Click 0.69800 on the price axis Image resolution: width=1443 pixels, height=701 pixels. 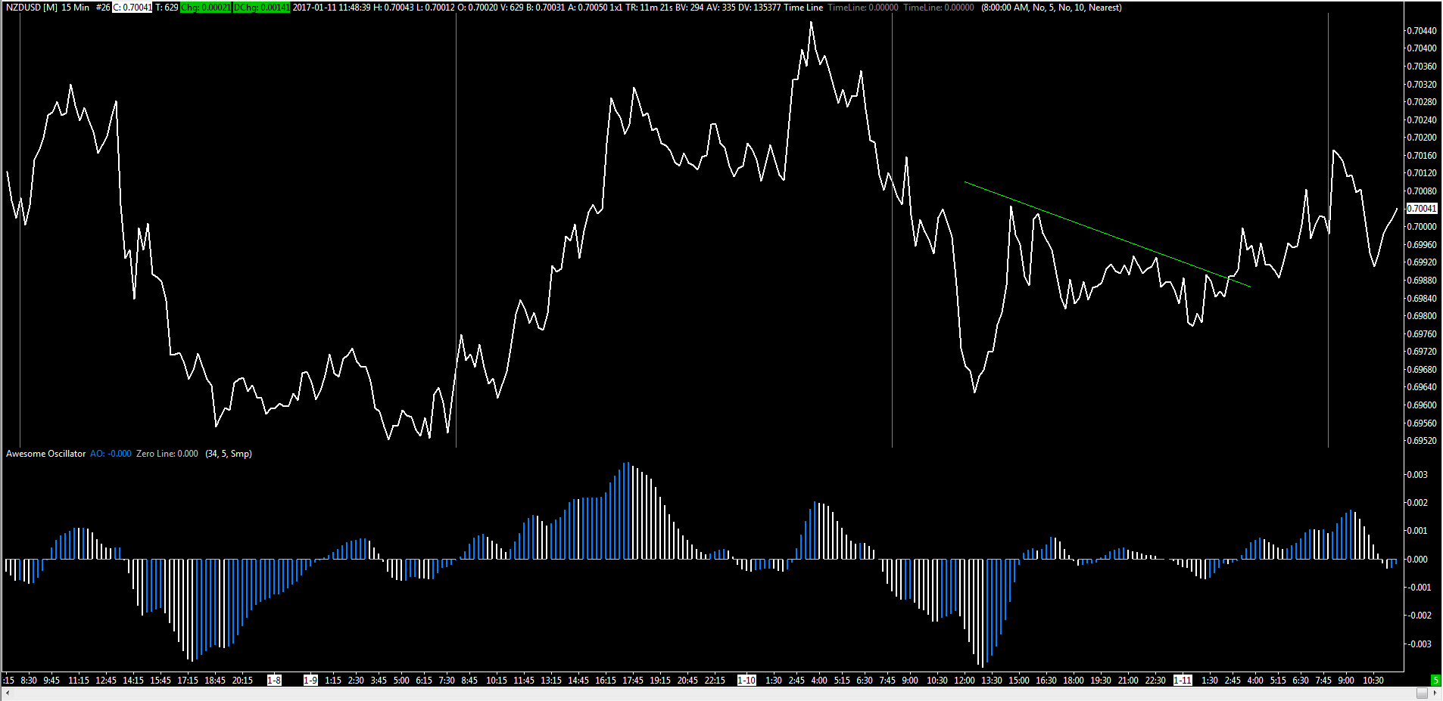pos(1422,316)
